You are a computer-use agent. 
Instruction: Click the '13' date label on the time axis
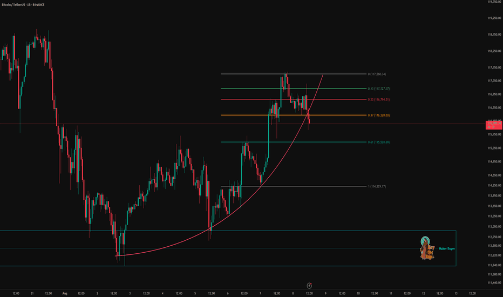(x=456, y=293)
